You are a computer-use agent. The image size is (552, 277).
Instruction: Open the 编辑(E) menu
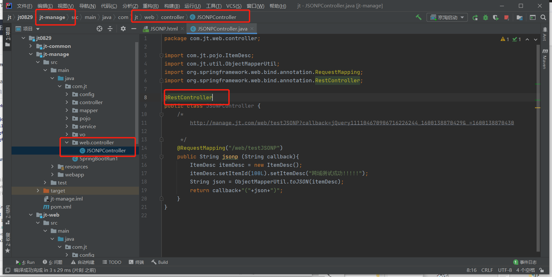[x=45, y=6]
